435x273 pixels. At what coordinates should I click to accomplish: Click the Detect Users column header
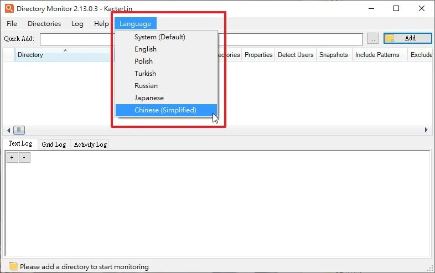tap(296, 55)
